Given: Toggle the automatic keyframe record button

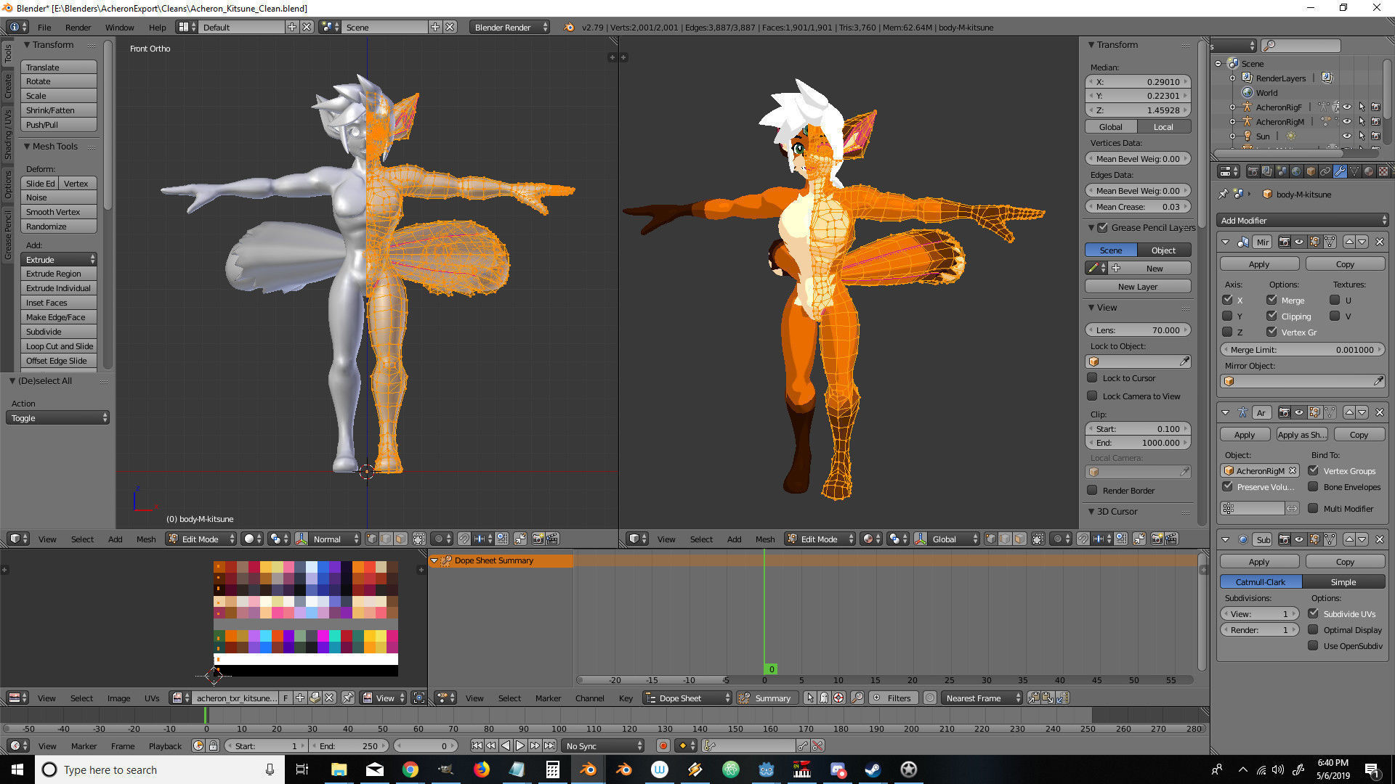Looking at the screenshot, I should [x=663, y=746].
